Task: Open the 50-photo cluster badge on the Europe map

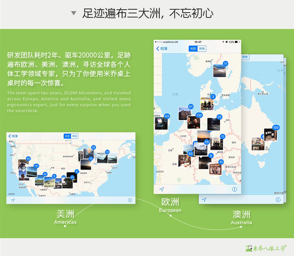Action: tap(190, 154)
